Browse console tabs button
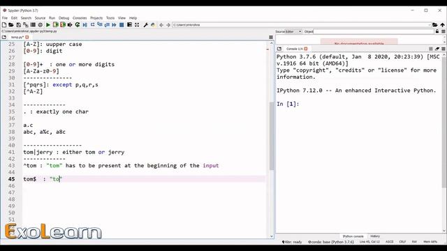Viewport: 447px width, 251px height. [x=279, y=49]
